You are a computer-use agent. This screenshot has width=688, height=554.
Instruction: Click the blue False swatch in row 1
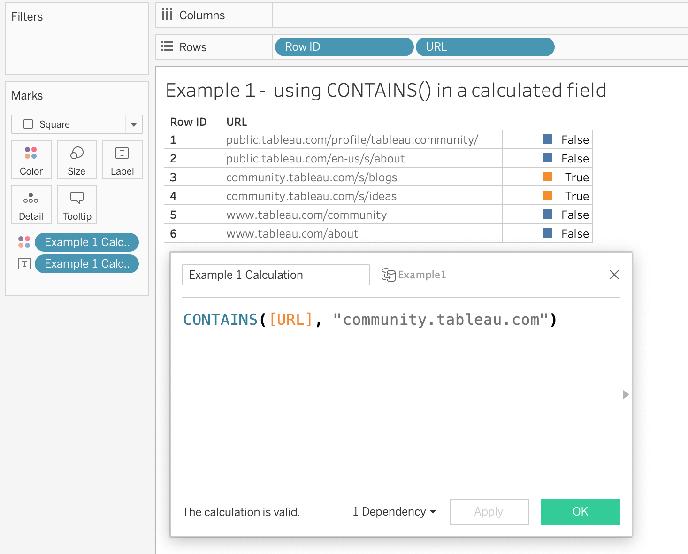[547, 139]
